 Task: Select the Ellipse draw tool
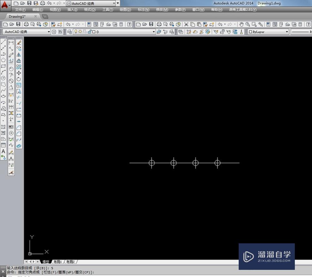point(3,96)
